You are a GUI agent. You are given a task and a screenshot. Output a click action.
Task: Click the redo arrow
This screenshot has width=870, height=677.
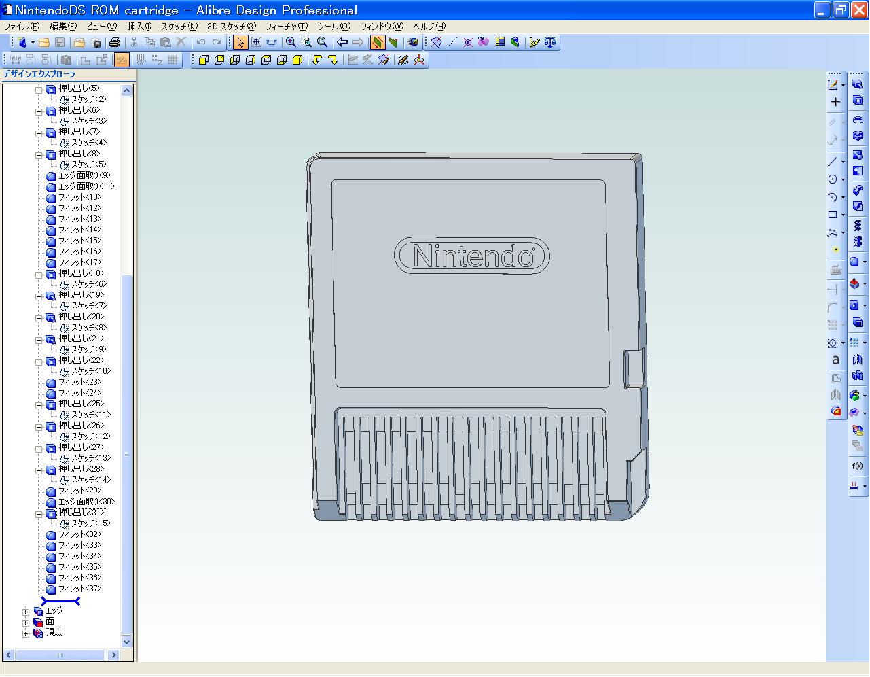pos(358,42)
